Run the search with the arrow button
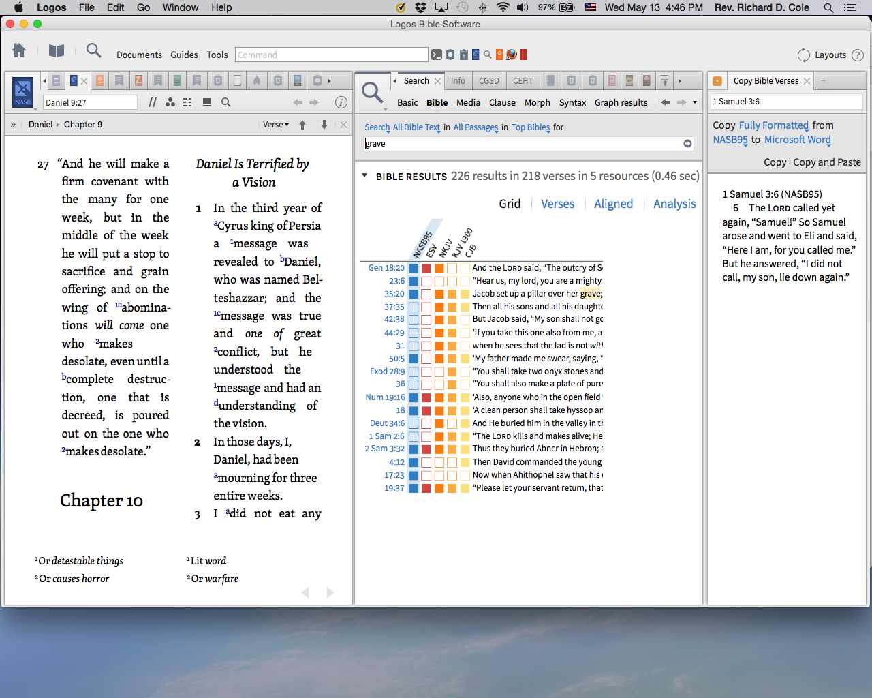 tap(687, 143)
